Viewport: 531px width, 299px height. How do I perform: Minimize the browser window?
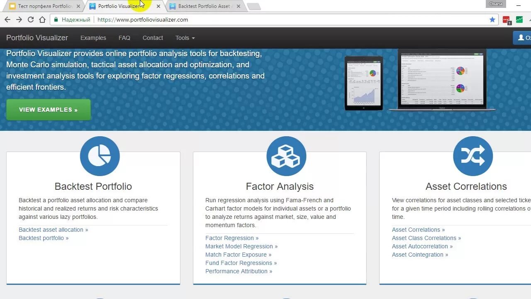click(519, 5)
